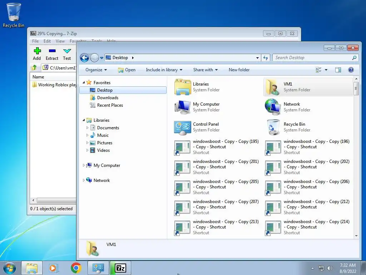The image size is (366, 275).
Task: Click the Open button in Explorer toolbar
Action: click(127, 70)
